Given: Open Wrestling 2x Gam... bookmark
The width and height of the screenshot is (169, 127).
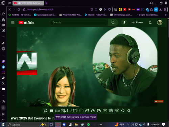Looking at the screenshot, I should (x=121, y=15).
